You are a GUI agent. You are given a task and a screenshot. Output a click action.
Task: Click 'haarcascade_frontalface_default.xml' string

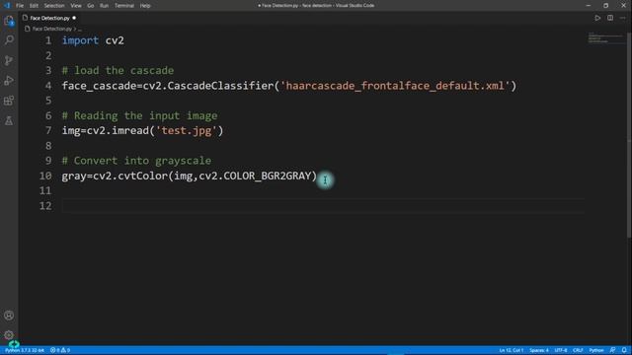(395, 86)
